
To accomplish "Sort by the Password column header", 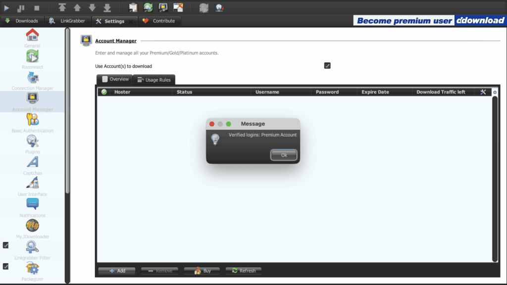I will 334,92.
